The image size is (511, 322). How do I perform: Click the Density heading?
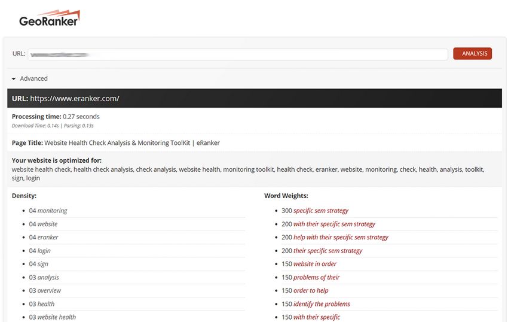click(24, 196)
